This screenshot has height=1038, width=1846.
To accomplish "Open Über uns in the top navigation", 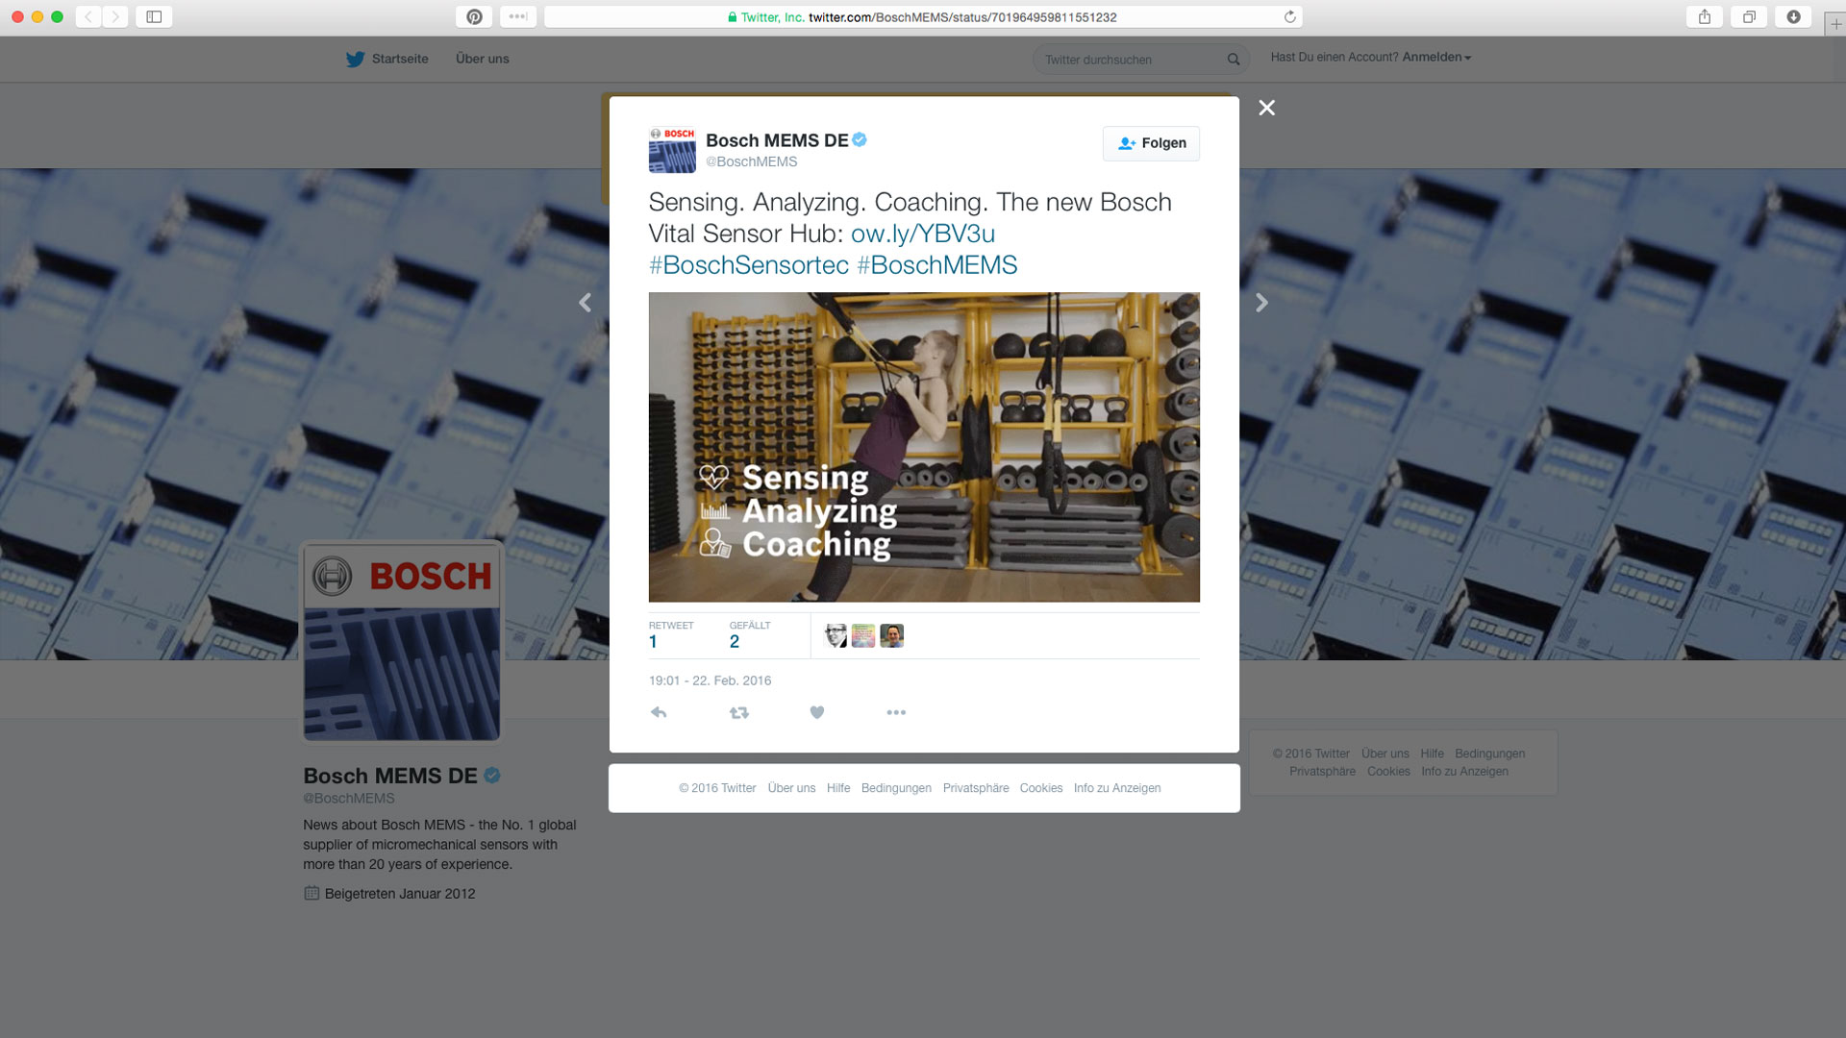I will [x=483, y=59].
